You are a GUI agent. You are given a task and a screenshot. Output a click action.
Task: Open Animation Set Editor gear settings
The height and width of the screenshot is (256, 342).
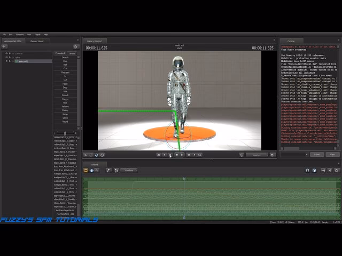click(76, 46)
